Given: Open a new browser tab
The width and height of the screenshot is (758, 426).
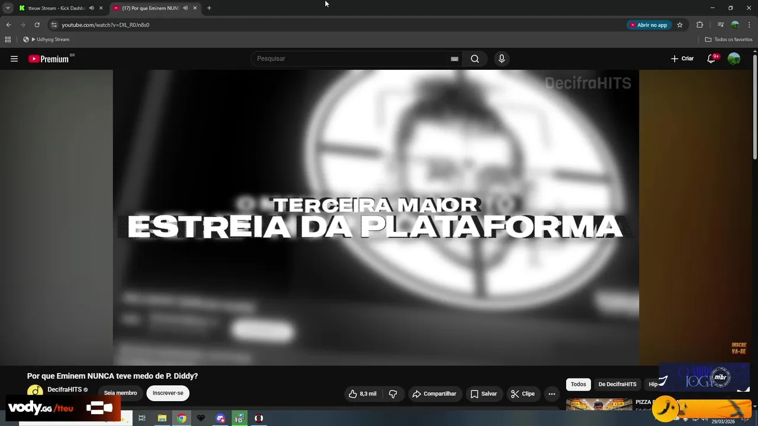Looking at the screenshot, I should tap(209, 8).
